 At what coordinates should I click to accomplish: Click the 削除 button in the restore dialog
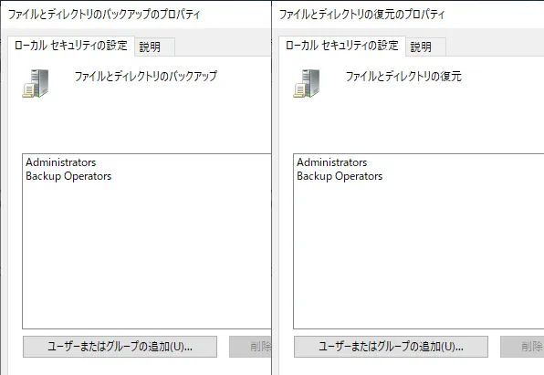coord(522,347)
